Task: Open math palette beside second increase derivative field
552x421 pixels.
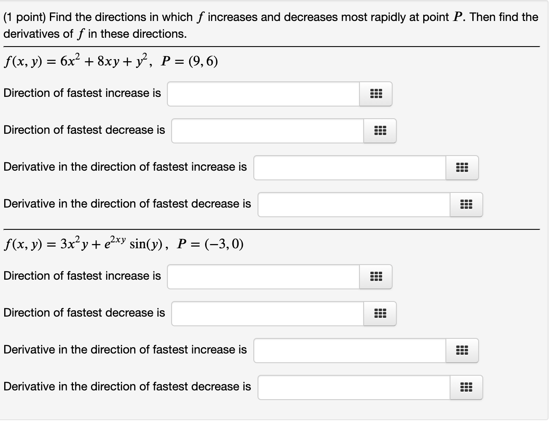Action: 462,351
